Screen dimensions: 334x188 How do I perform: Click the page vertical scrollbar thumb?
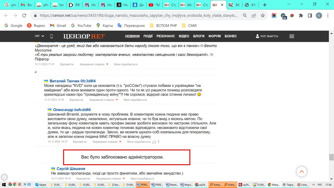(331, 157)
